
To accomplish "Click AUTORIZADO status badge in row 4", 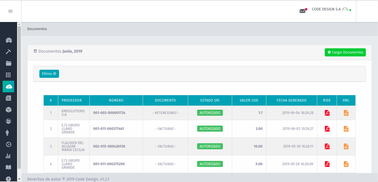I will pyautogui.click(x=210, y=164).
